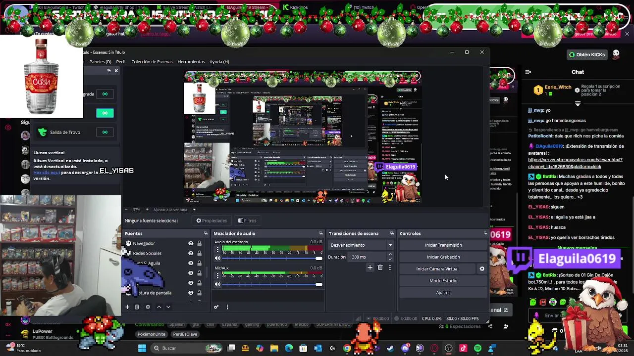Increase transition duration stepper up
The width and height of the screenshot is (634, 356).
tap(390, 255)
